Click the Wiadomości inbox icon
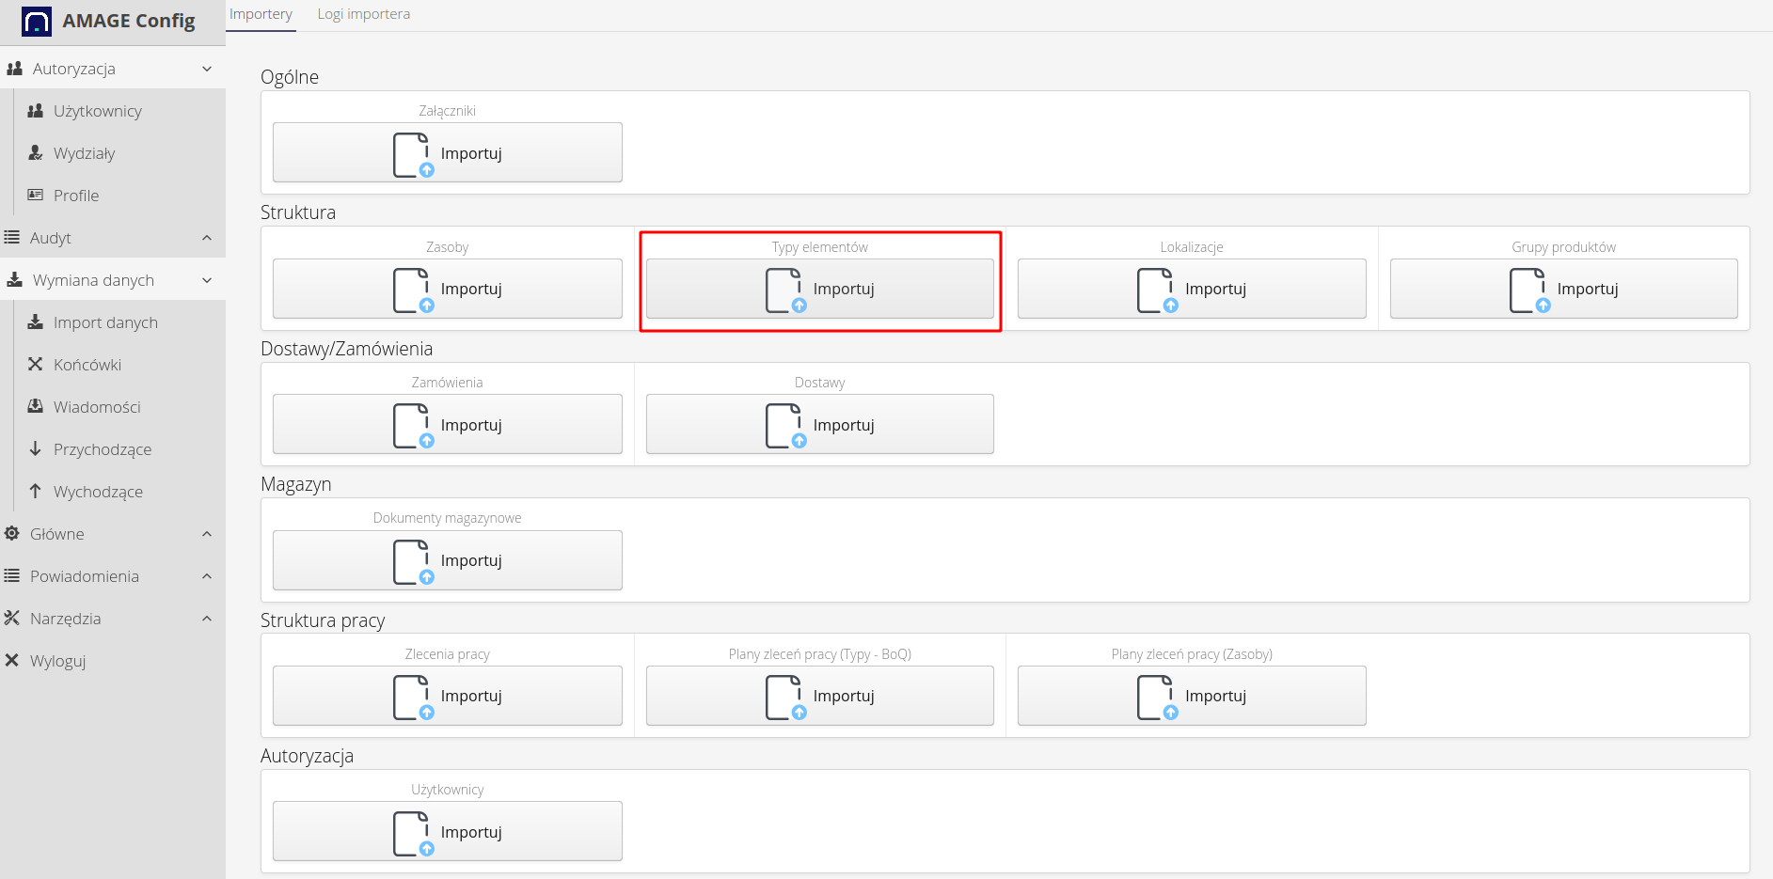The width and height of the screenshot is (1773, 879). (x=36, y=407)
